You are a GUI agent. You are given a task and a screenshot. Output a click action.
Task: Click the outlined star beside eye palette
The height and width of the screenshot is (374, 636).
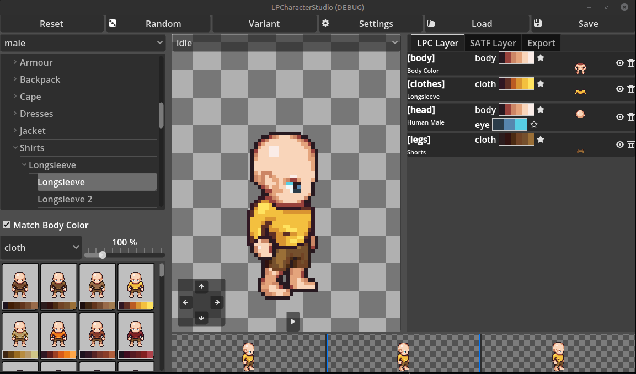click(x=534, y=125)
